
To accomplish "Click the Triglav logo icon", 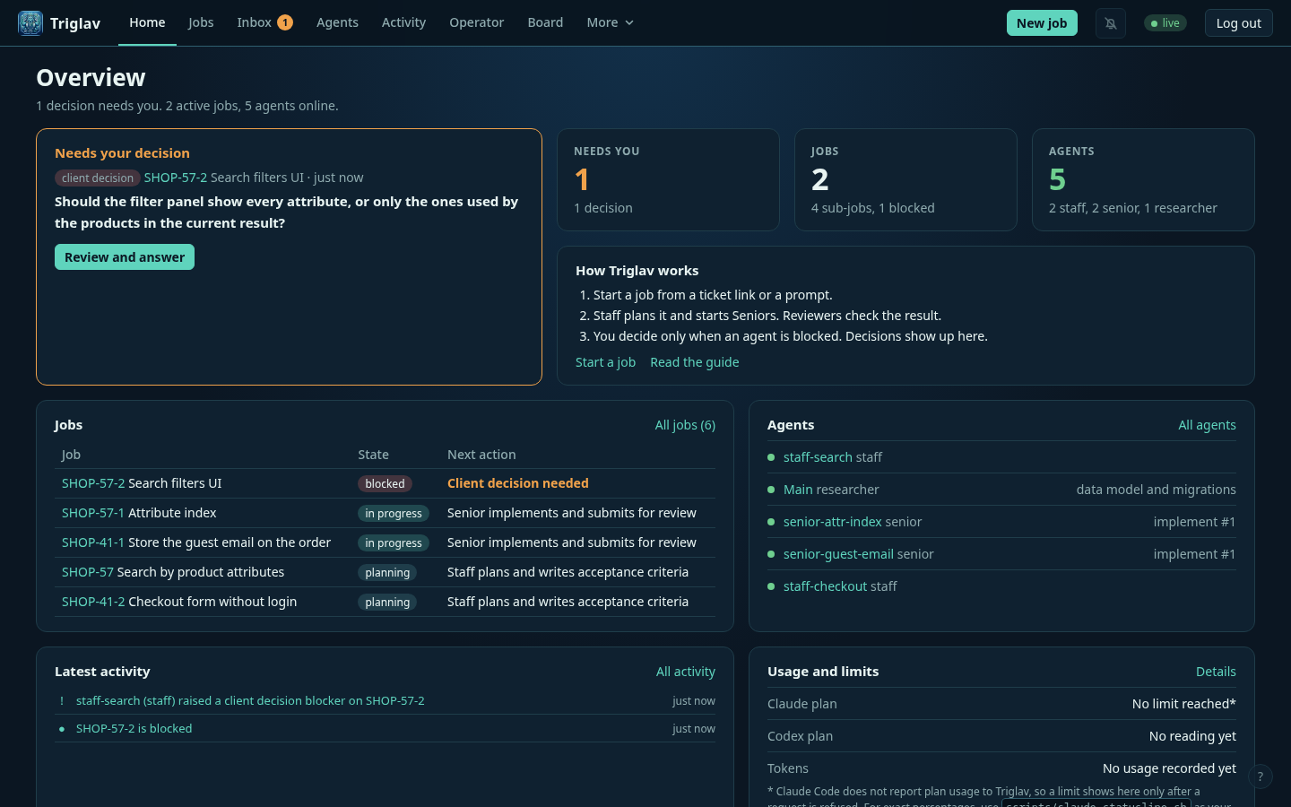I will [x=30, y=23].
